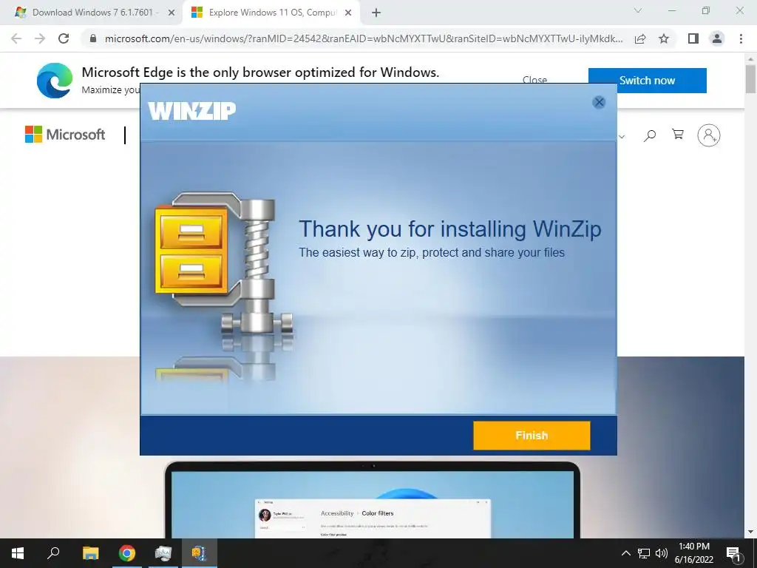Click the share page icon in address bar
Viewport: 757px width, 568px height.
[x=640, y=38]
